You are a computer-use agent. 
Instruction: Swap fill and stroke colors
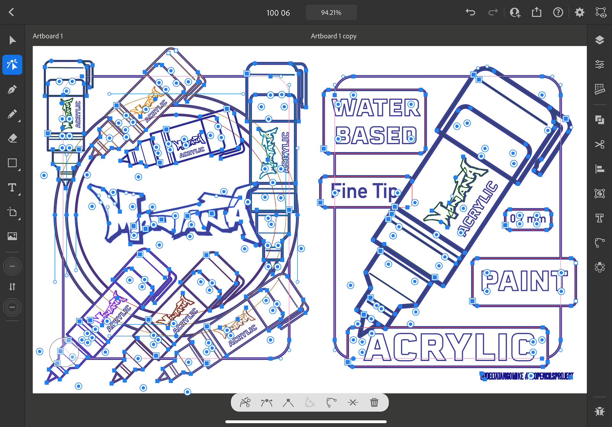12,287
